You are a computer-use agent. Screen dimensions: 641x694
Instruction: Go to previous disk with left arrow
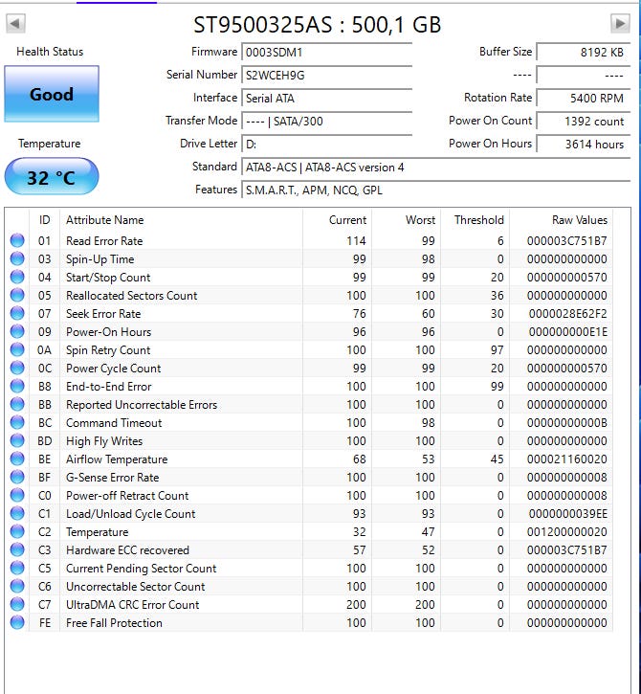(x=15, y=24)
